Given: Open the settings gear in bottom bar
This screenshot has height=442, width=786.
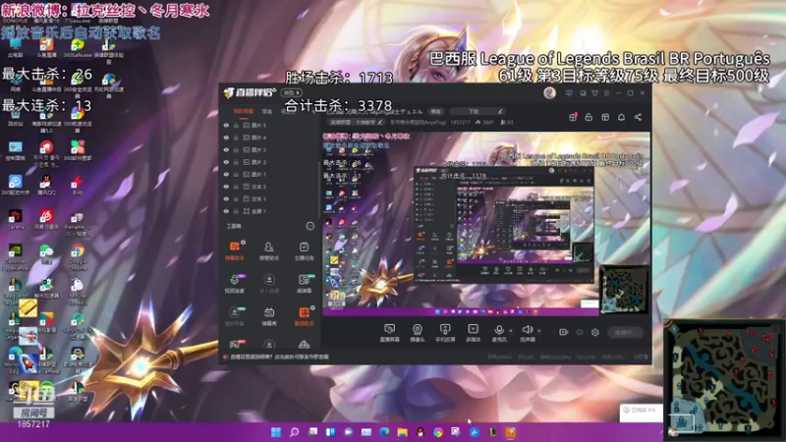Looking at the screenshot, I should click(x=595, y=332).
